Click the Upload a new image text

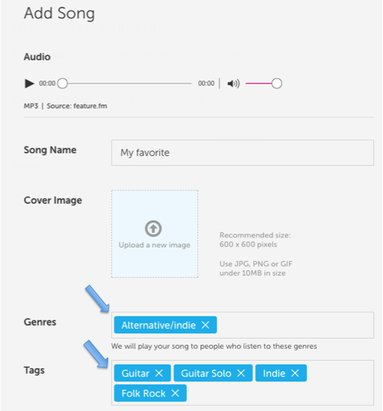155,245
